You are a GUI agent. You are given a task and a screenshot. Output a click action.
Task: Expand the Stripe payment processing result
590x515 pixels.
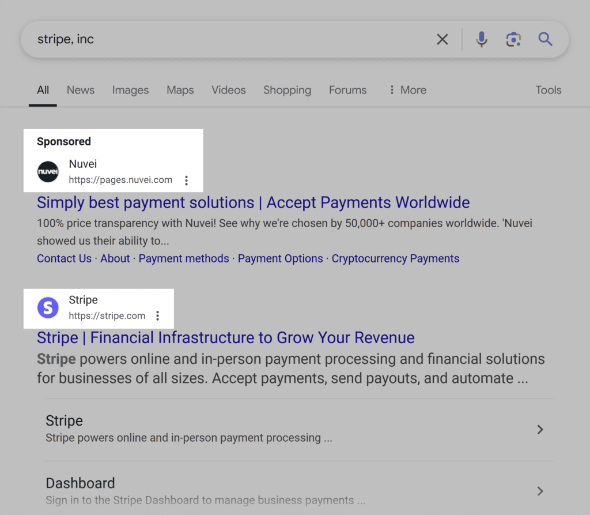(x=540, y=429)
